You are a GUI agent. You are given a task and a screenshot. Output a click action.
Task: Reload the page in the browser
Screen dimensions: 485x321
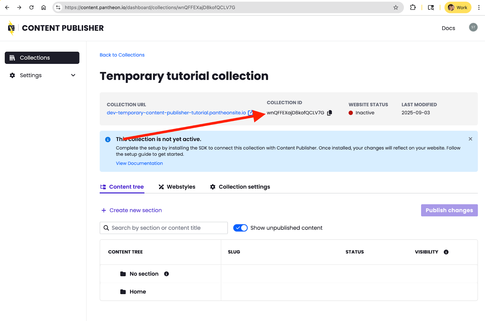(x=32, y=8)
